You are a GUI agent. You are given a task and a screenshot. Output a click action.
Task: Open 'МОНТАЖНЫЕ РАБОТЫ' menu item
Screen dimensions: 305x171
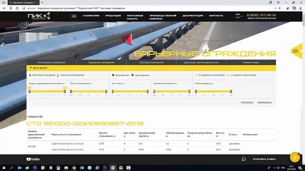(x=135, y=17)
